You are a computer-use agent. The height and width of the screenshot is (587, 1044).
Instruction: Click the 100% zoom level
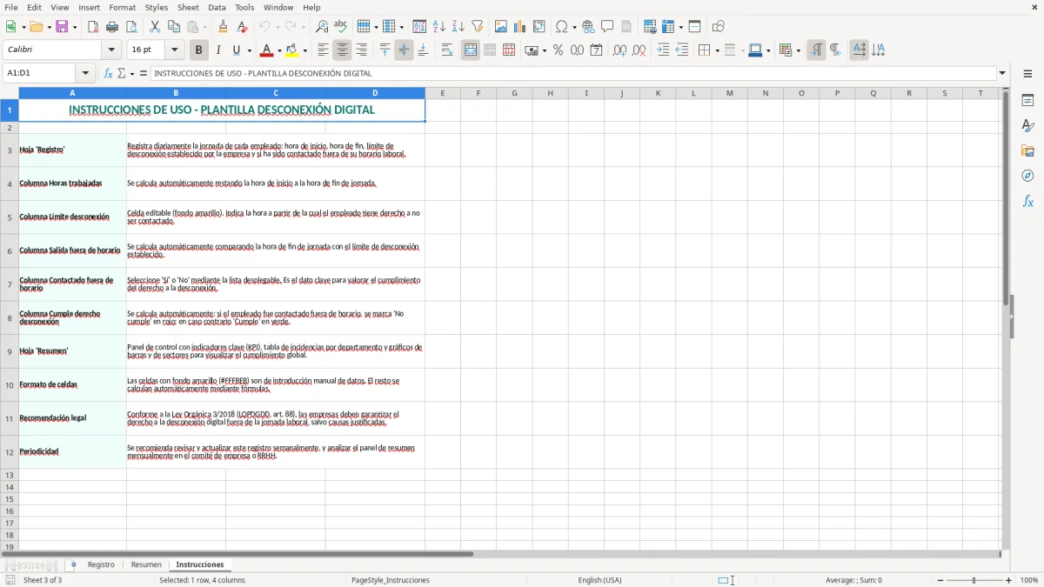pyautogui.click(x=1029, y=580)
